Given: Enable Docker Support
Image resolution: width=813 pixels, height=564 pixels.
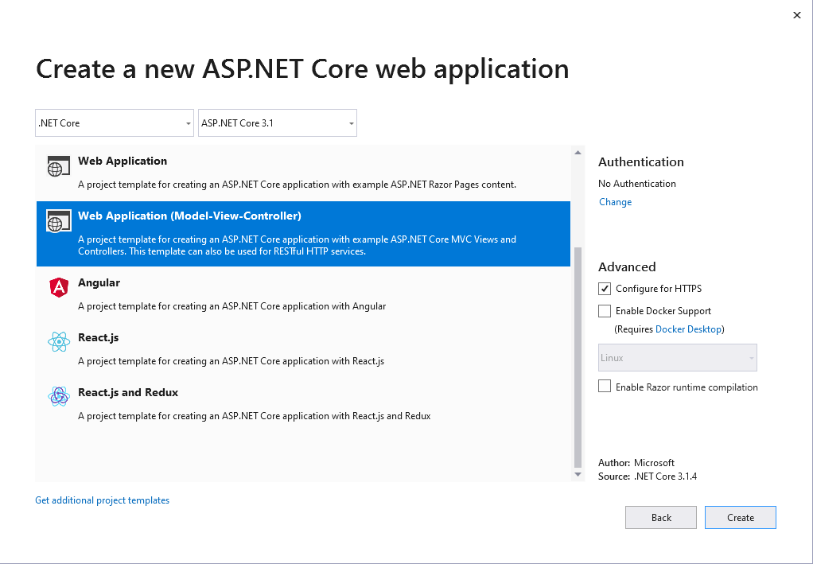Looking at the screenshot, I should [x=604, y=311].
